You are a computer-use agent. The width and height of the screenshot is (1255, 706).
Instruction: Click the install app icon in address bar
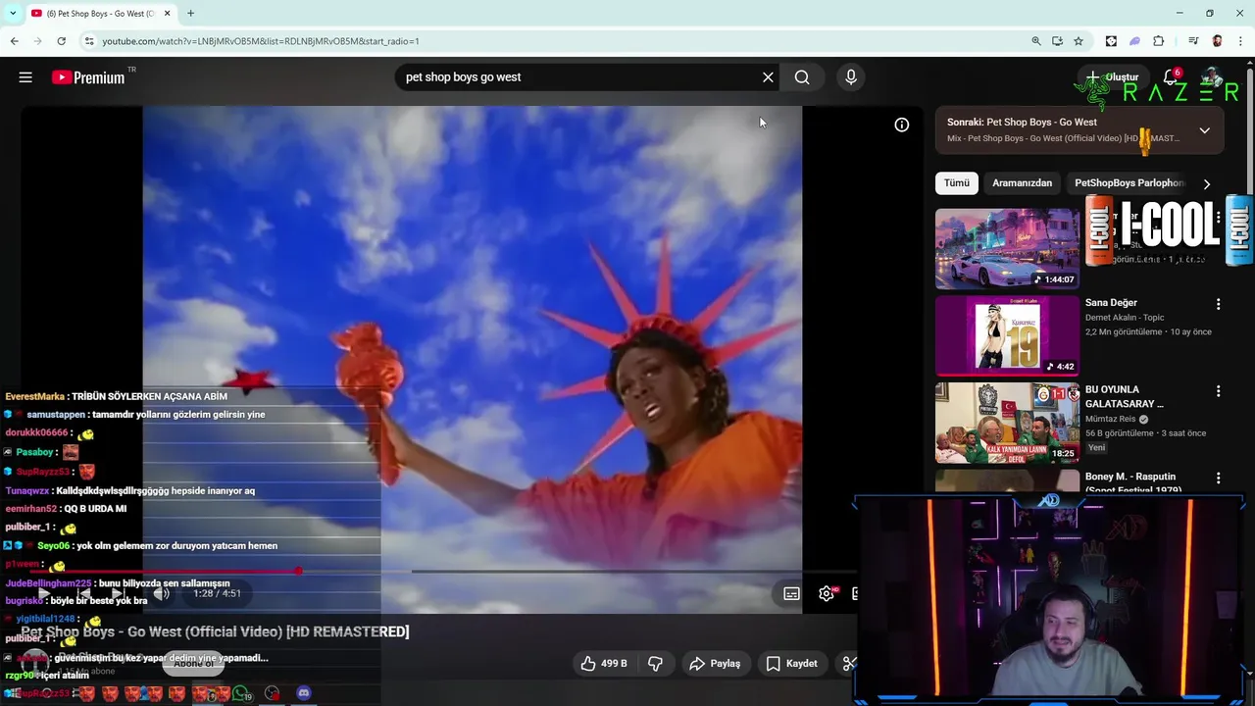1057,41
